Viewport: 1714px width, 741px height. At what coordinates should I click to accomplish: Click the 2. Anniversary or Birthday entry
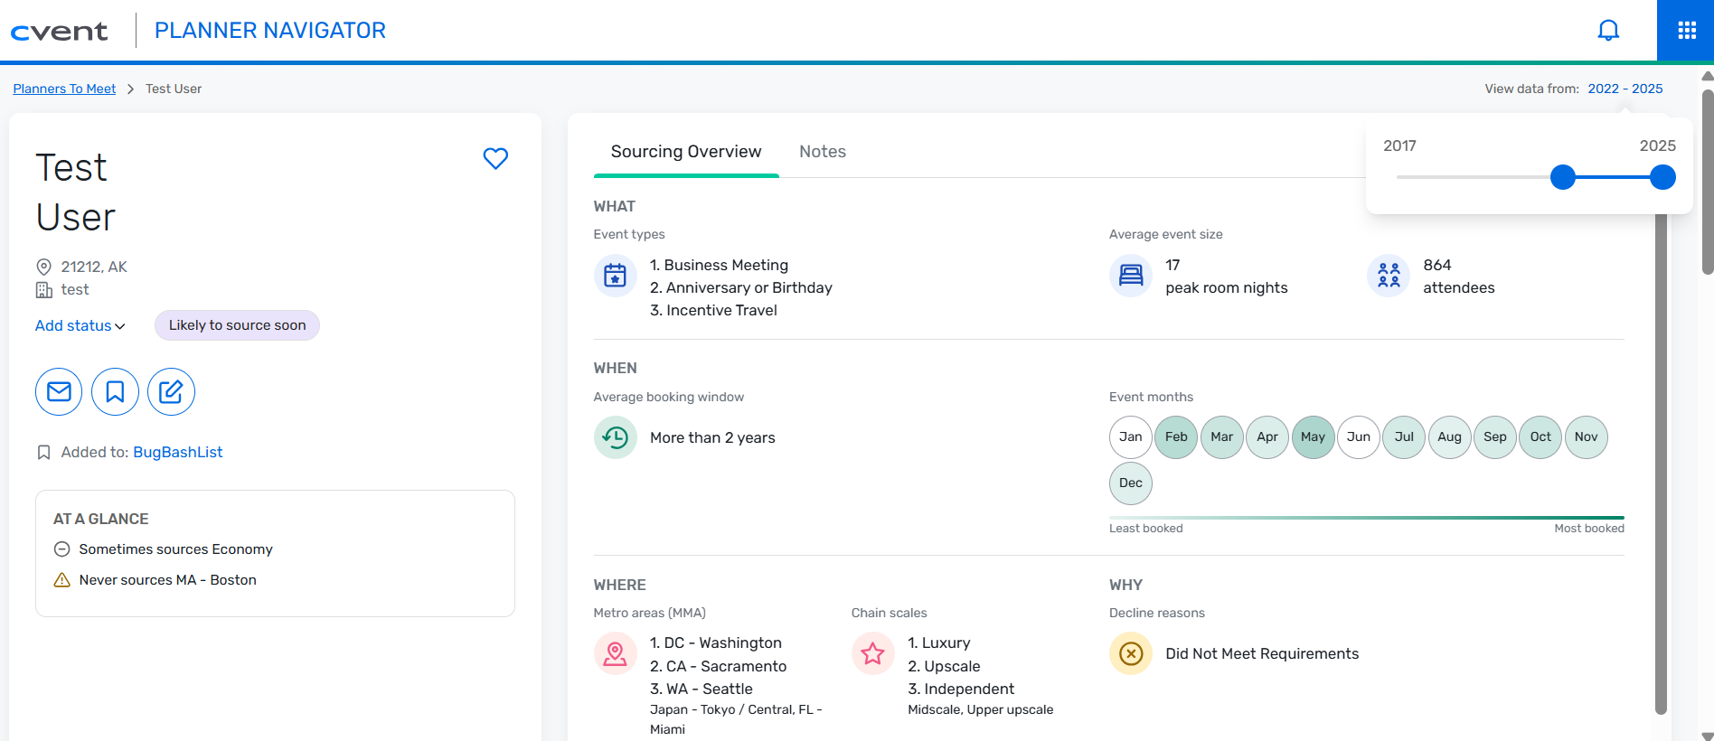point(741,287)
